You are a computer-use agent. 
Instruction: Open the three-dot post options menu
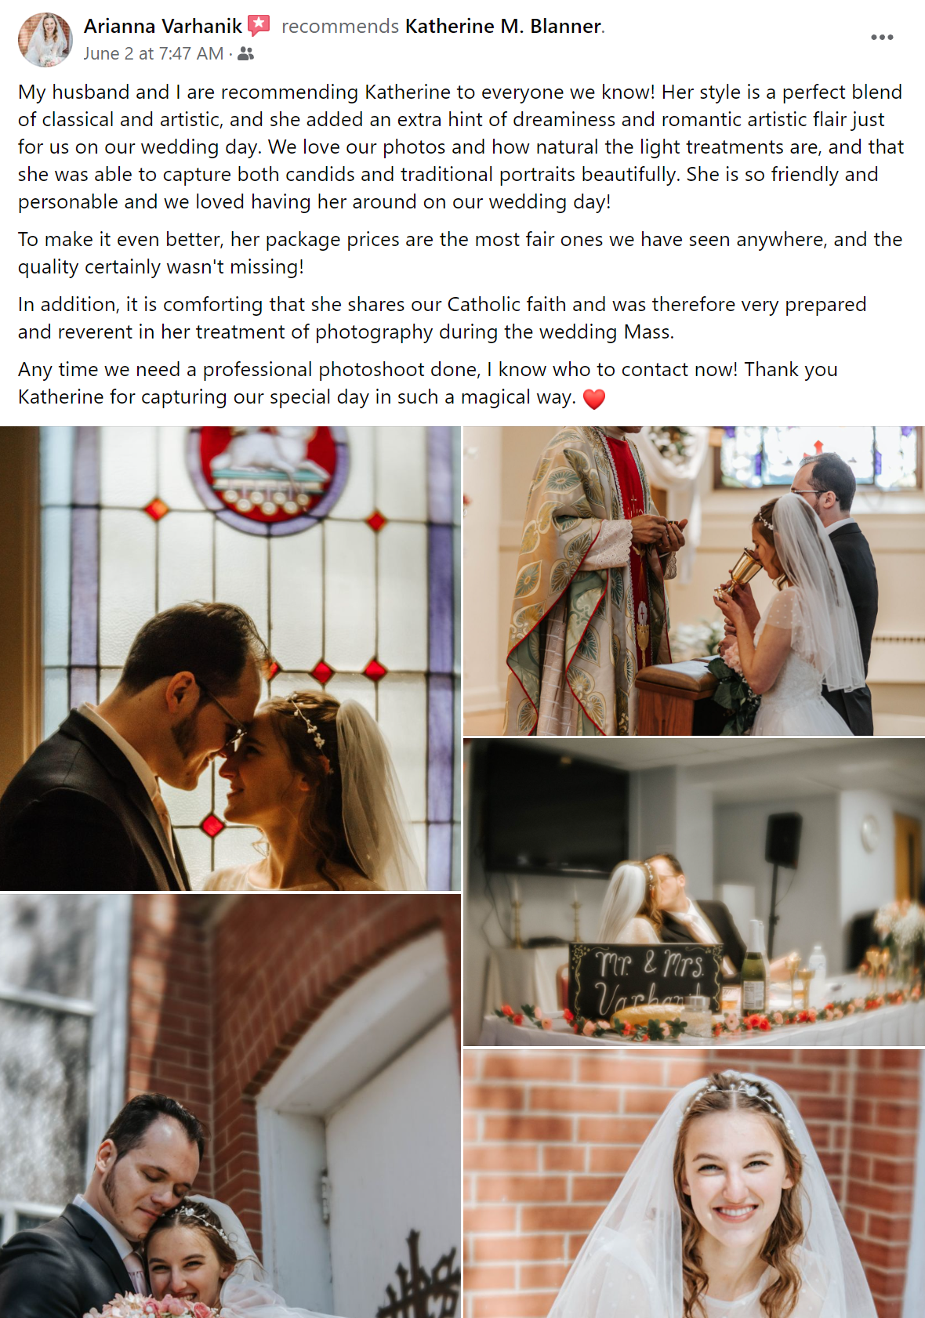click(882, 38)
